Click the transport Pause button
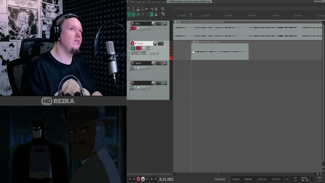 (x=156, y=179)
